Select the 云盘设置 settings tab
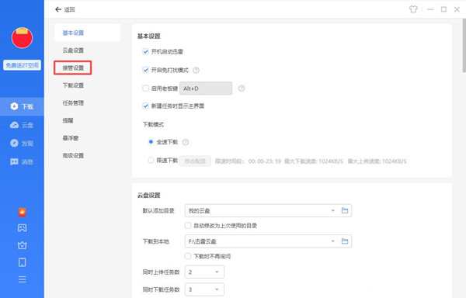The height and width of the screenshot is (298, 466). coord(73,50)
